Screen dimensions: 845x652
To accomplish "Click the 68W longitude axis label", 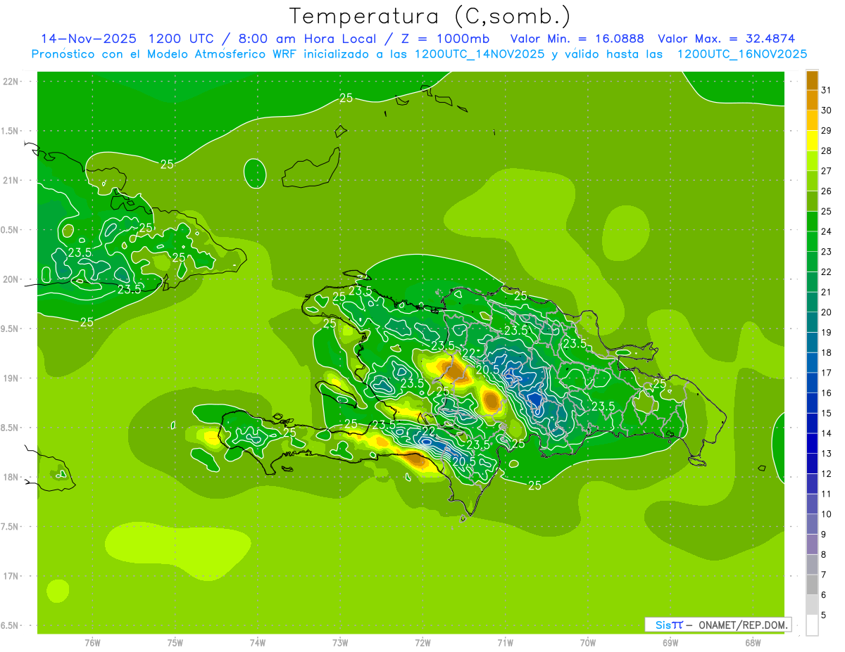I will click(x=753, y=643).
